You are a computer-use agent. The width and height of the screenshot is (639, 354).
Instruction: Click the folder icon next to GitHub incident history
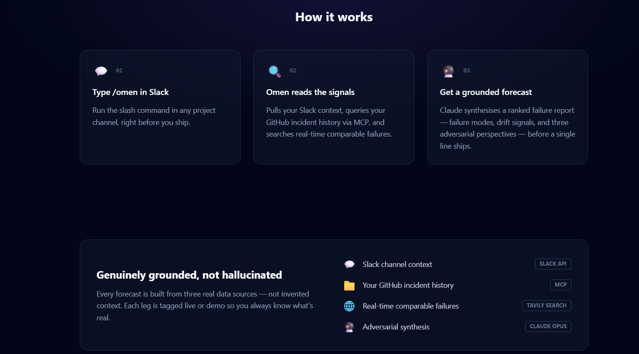pyautogui.click(x=349, y=285)
